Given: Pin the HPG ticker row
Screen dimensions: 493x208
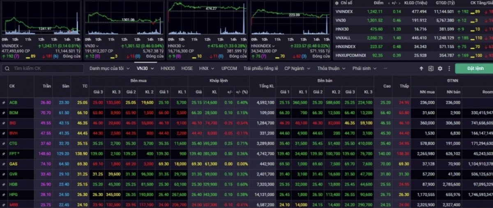Looking at the screenshot, I should tap(4, 194).
